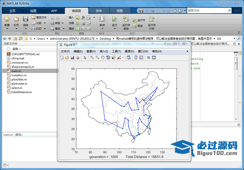The width and height of the screenshot is (244, 170).
Task: Expand the current folder path dropdown
Action: point(234,38)
